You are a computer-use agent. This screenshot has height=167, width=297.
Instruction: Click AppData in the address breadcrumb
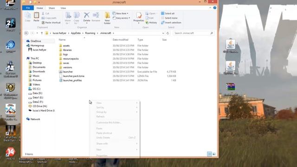tap(76, 33)
